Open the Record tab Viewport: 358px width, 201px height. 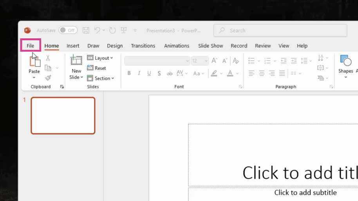tap(239, 46)
